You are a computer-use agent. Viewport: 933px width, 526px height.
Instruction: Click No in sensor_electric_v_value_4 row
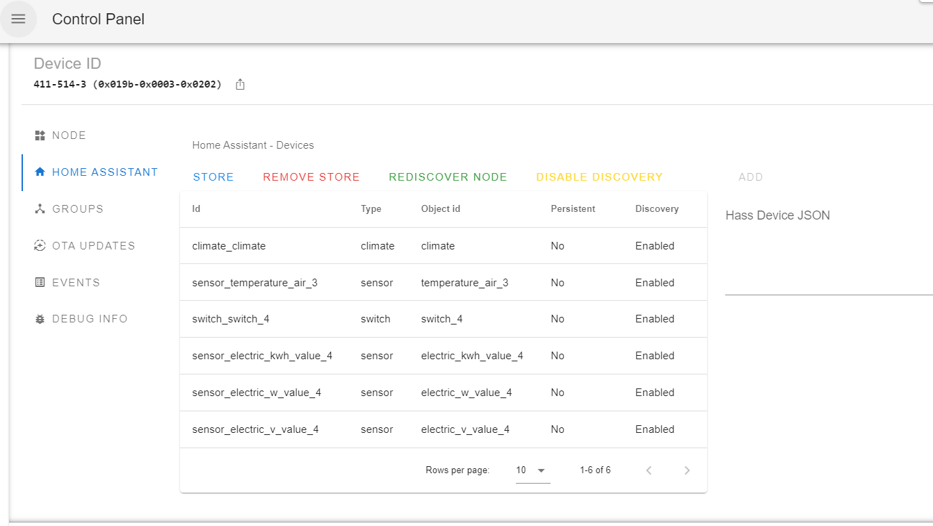(558, 429)
